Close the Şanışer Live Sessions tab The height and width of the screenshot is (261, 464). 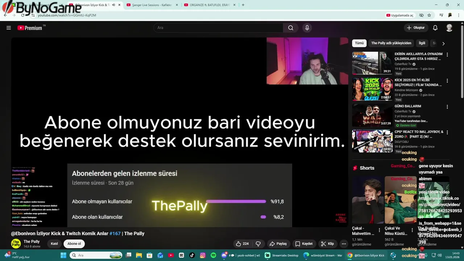point(177,5)
